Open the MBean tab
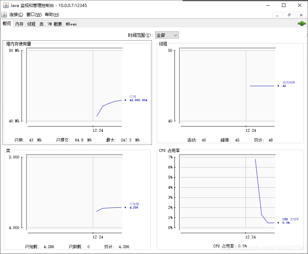 [x=71, y=24]
